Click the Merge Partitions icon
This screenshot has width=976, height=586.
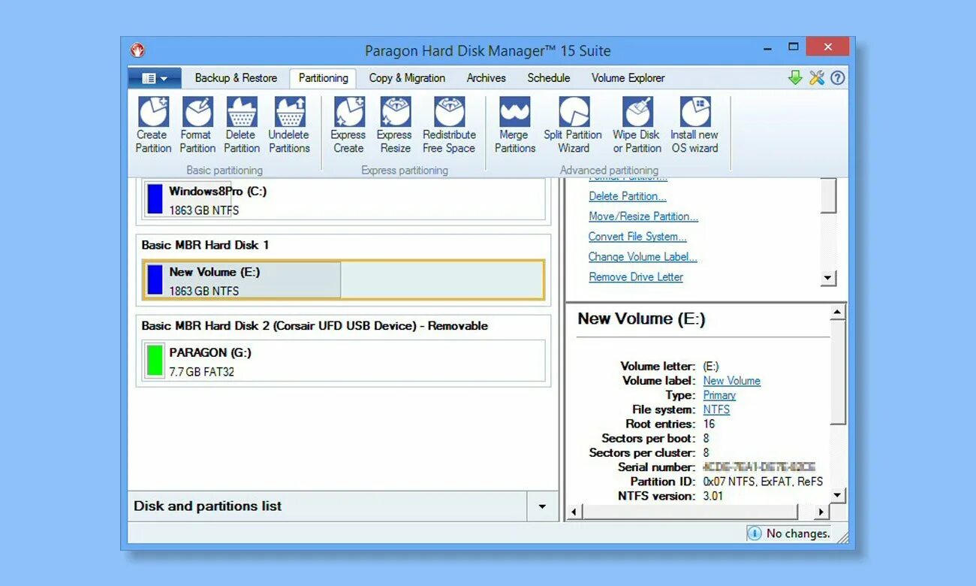point(515,125)
